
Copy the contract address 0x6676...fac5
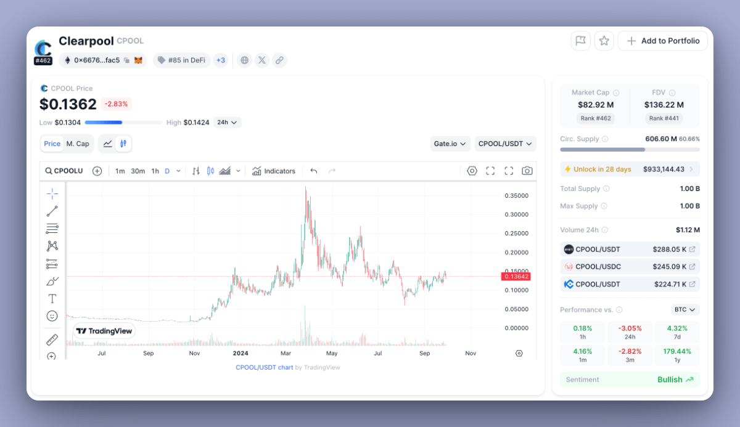tap(126, 60)
